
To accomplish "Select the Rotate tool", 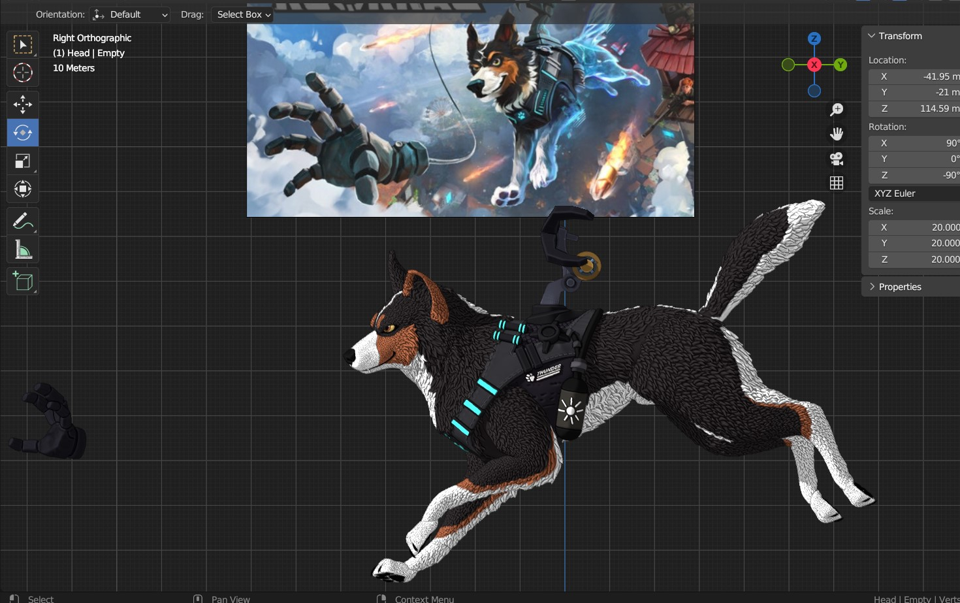I will (x=23, y=133).
